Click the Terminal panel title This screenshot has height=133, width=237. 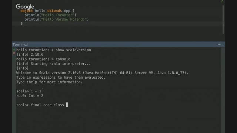click(20, 45)
